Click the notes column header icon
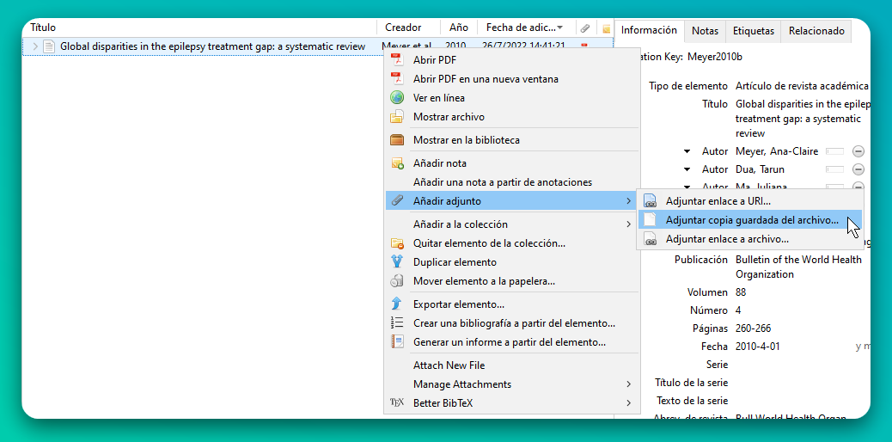Viewport: 892px width, 442px height. pyautogui.click(x=607, y=28)
